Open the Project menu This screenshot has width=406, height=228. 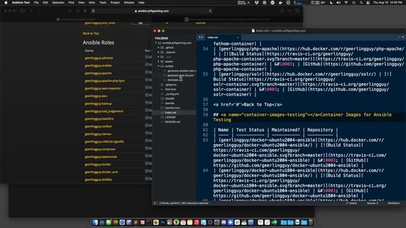[x=115, y=3]
